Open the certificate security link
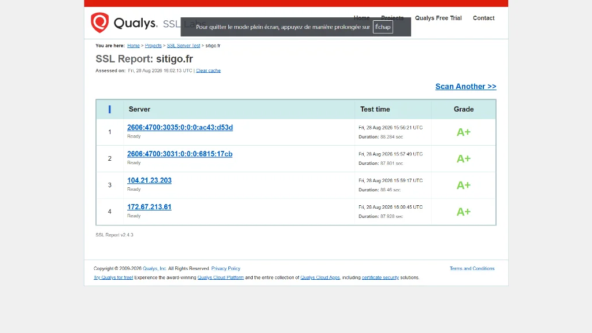Viewport: 592px width, 333px height. 380,277
